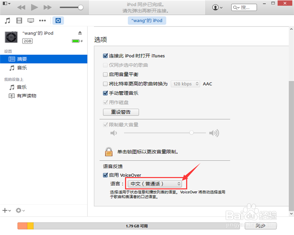Image resolution: width=294 pixels, height=235 pixels.
Task: Click the rewind previous track button
Action: 21,7
